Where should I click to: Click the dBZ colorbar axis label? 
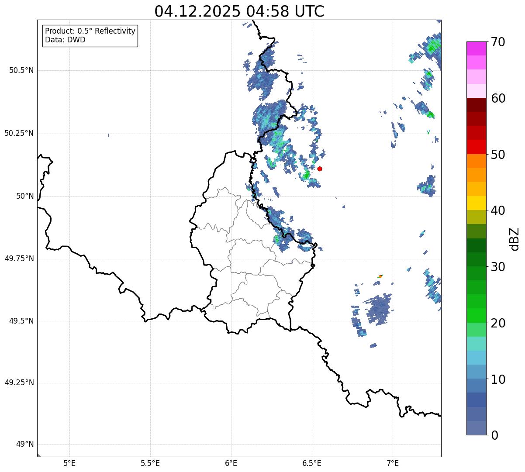coord(515,239)
